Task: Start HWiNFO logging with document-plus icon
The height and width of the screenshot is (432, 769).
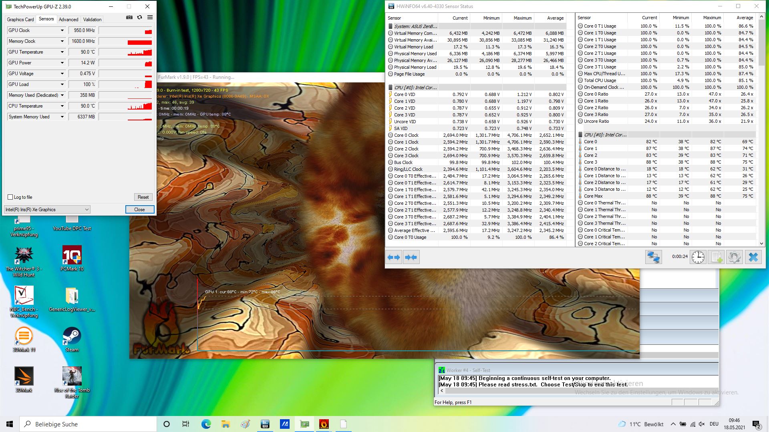Action: (x=716, y=257)
